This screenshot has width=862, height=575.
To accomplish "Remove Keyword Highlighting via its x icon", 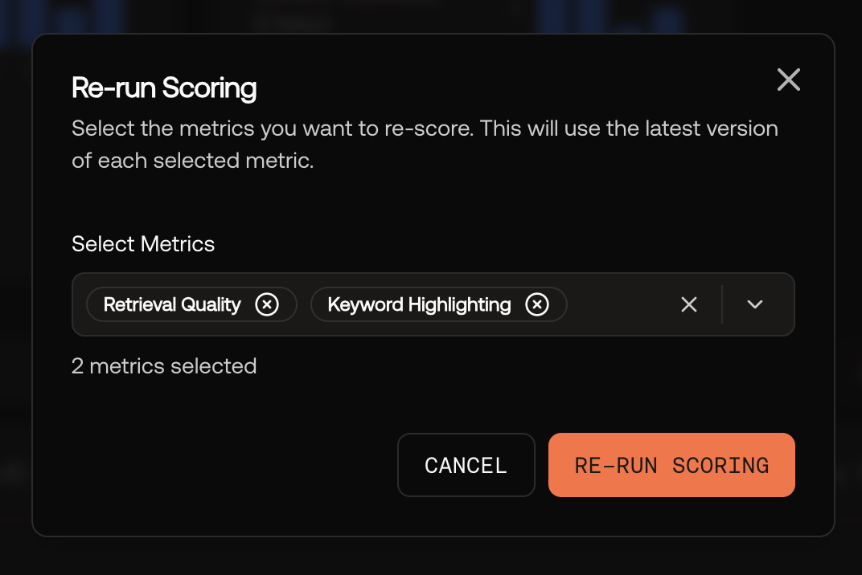I will coord(537,304).
